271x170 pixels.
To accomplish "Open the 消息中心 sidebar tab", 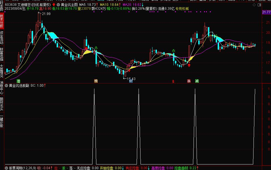I will click(2, 87).
